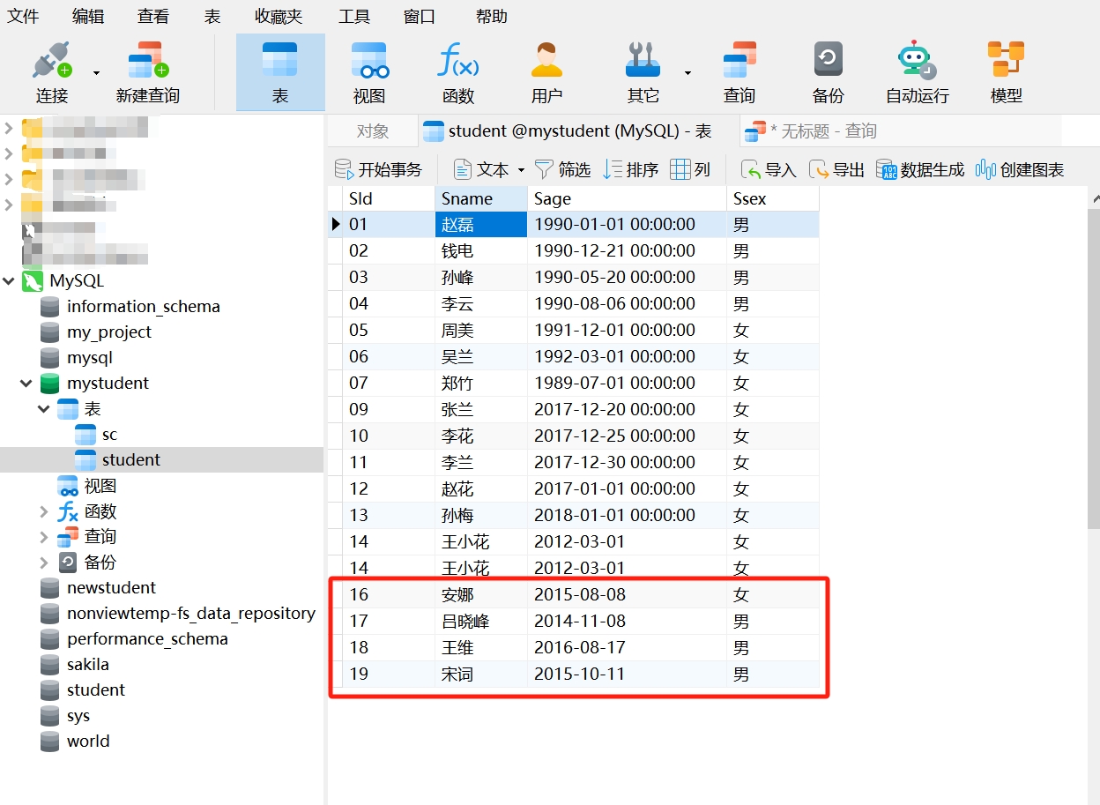Image resolution: width=1100 pixels, height=805 pixels.
Task: Open the 工具 (Tools) menu
Action: click(x=354, y=15)
